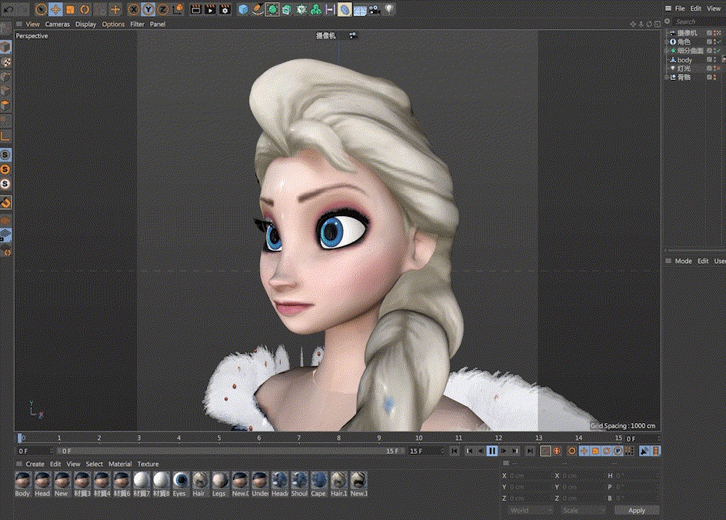726x520 pixels.
Task: Toggle the Z axis lock
Action: pos(163,8)
